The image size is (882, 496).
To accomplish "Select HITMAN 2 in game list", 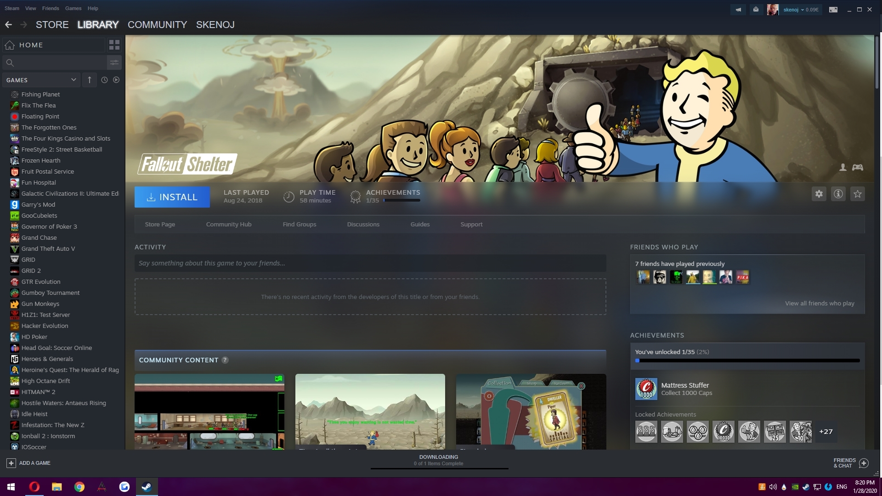I will point(38,392).
